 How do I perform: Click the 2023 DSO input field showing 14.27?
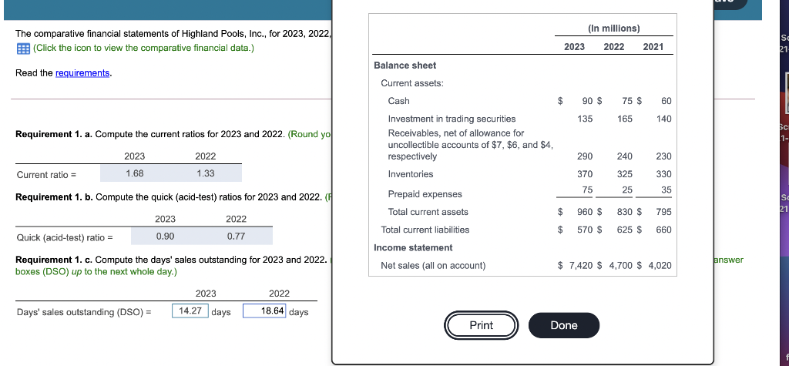coord(190,311)
